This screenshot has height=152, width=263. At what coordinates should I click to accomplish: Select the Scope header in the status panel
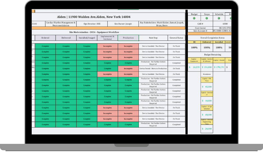pyautogui.click(x=207, y=14)
